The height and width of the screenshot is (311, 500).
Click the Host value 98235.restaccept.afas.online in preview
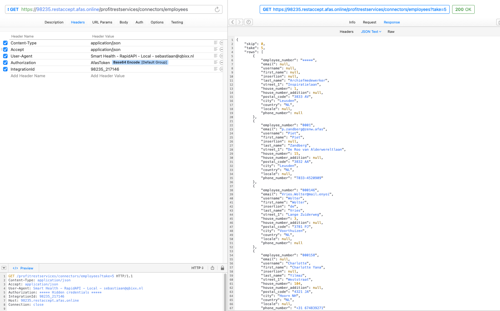click(x=50, y=300)
